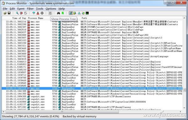
Task: Click status text showing 27,784 events
Action: click(x=30, y=117)
